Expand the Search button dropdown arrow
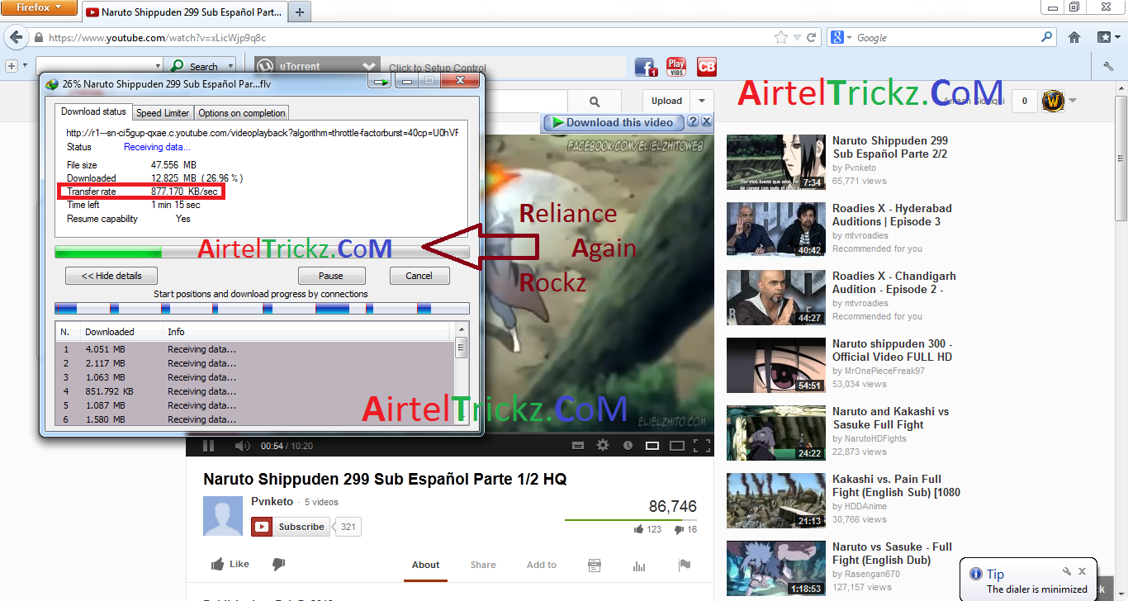This screenshot has height=601, width=1128. [x=230, y=66]
